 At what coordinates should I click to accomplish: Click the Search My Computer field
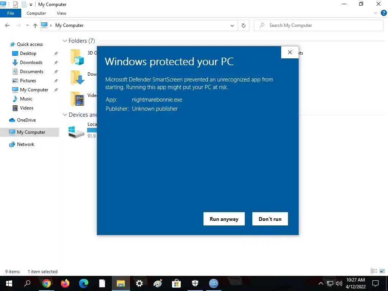click(x=318, y=25)
